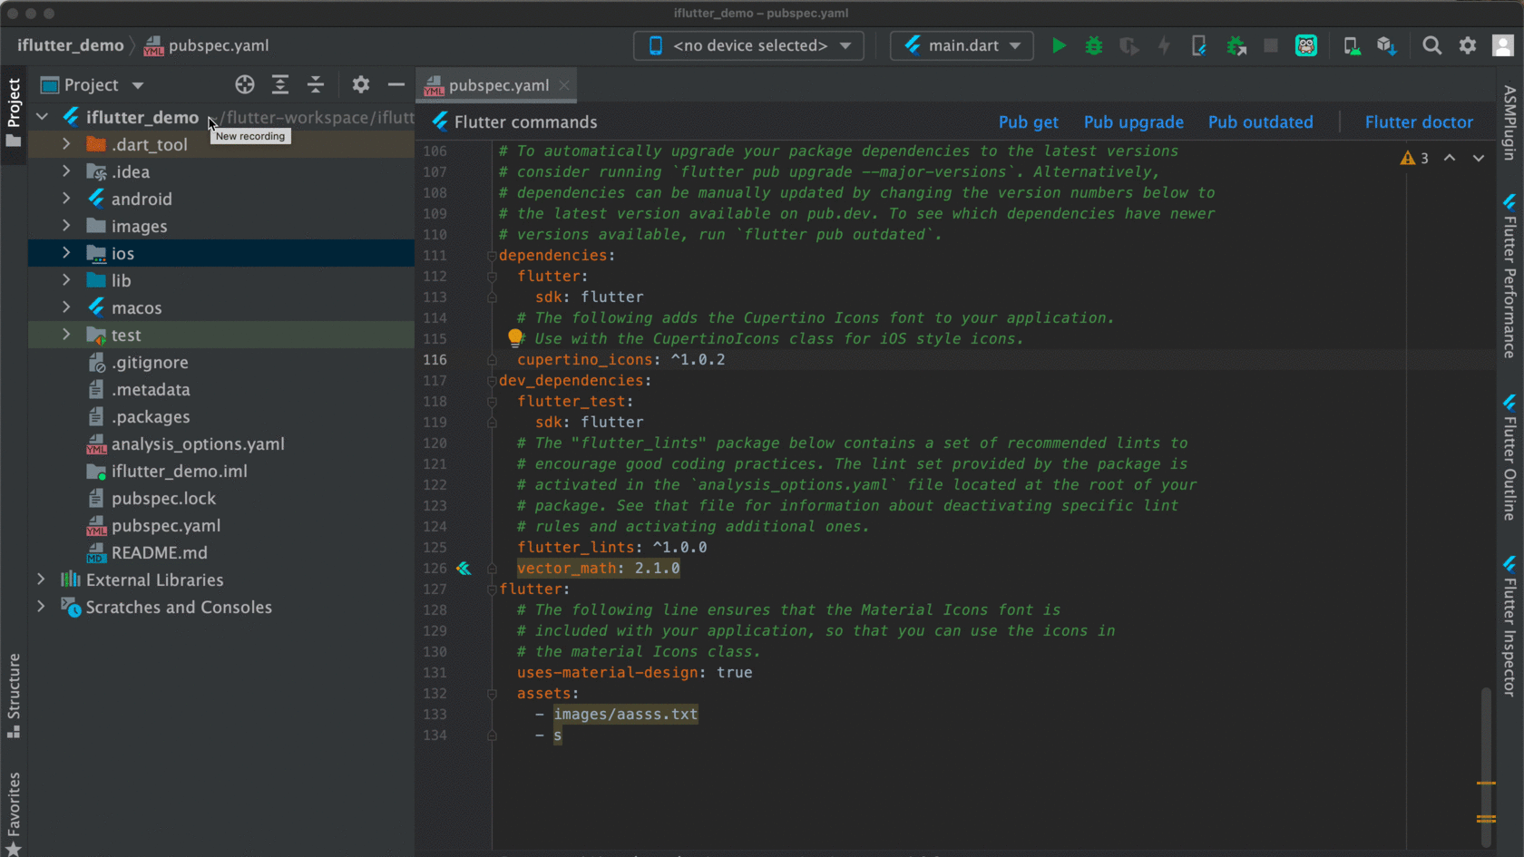Image resolution: width=1524 pixels, height=857 pixels.
Task: Expand the android folder
Action: coord(66,199)
